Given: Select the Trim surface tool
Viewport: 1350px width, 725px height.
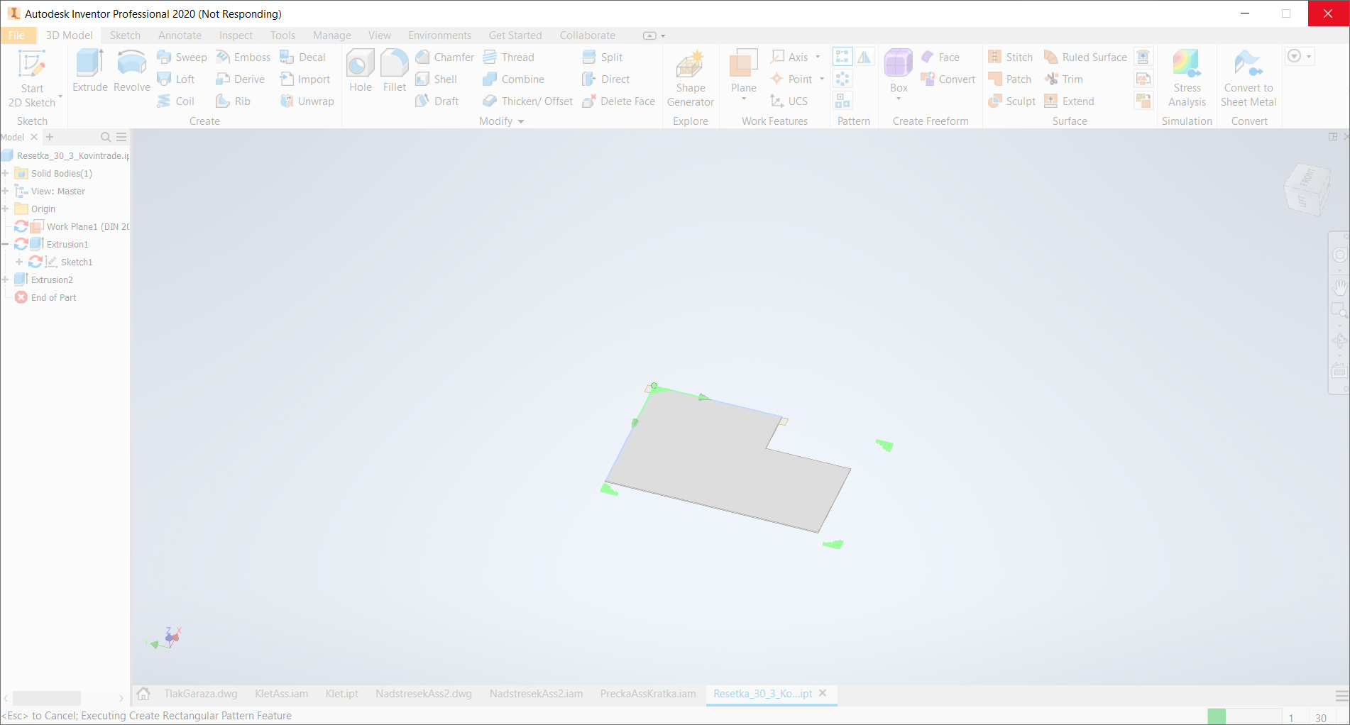Looking at the screenshot, I should pos(1065,79).
